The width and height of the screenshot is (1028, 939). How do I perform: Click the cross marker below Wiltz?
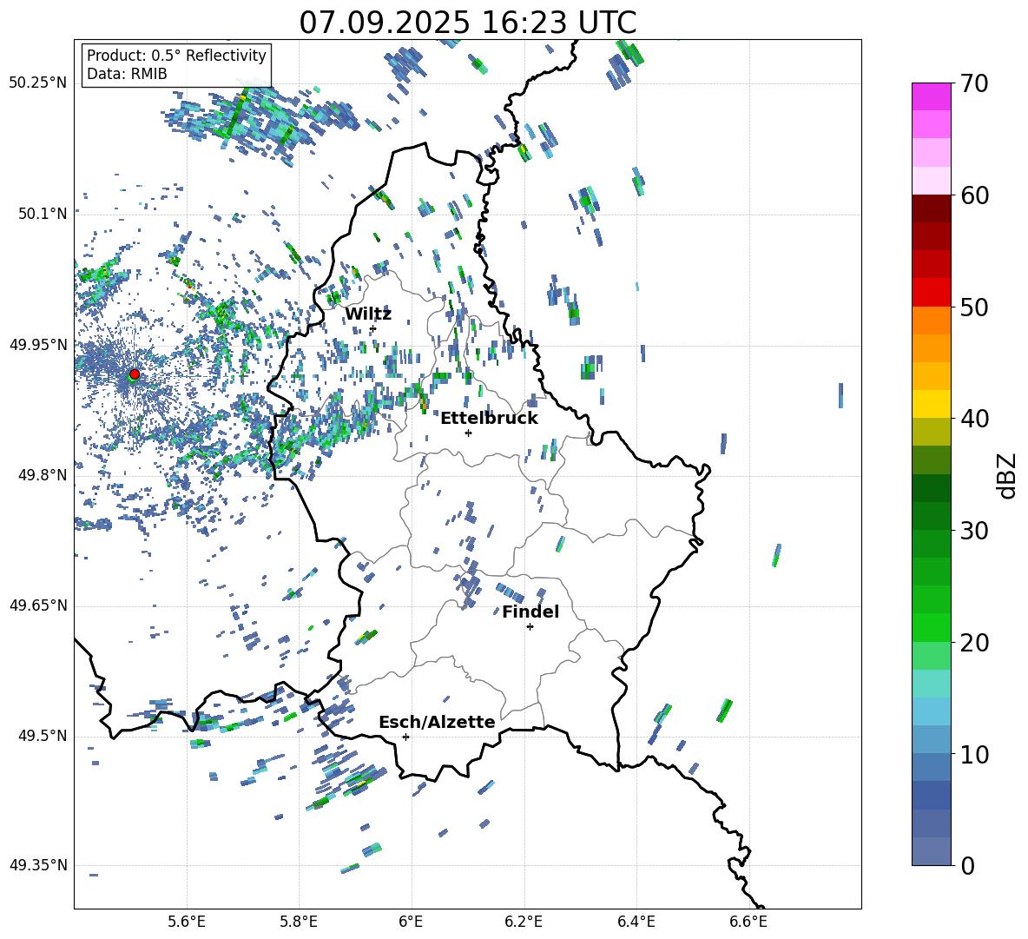click(373, 329)
